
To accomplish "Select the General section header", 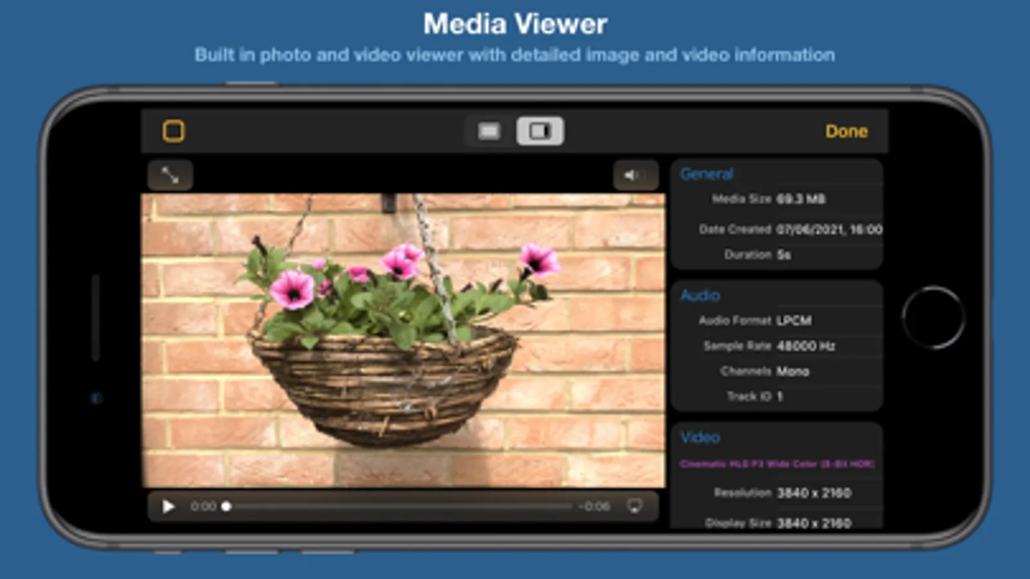I will coord(707,174).
